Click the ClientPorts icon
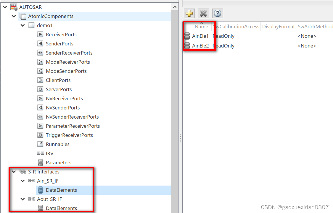This screenshot has height=213, width=333. pyautogui.click(x=40, y=80)
